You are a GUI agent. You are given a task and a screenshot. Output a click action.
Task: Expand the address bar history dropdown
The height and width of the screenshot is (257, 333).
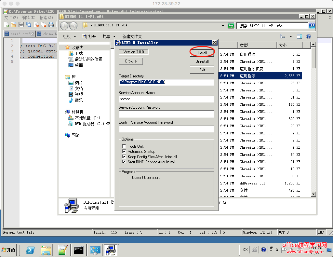tap(223, 26)
